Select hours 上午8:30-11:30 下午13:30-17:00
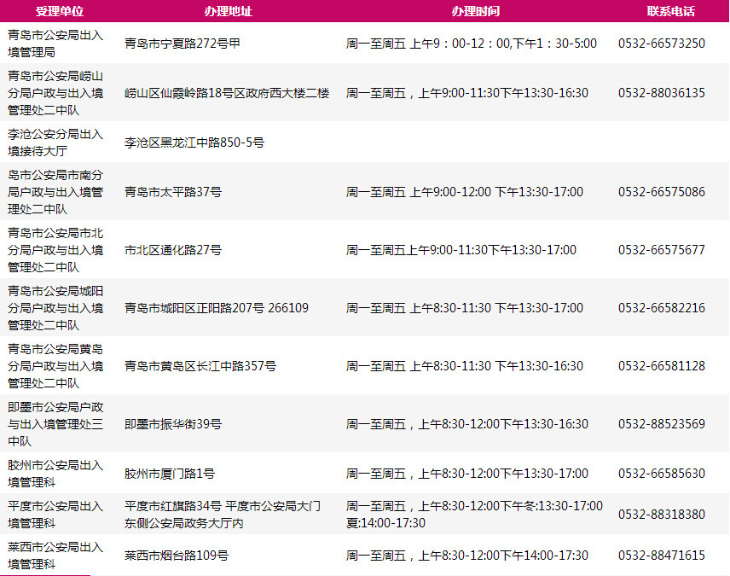 (496, 307)
